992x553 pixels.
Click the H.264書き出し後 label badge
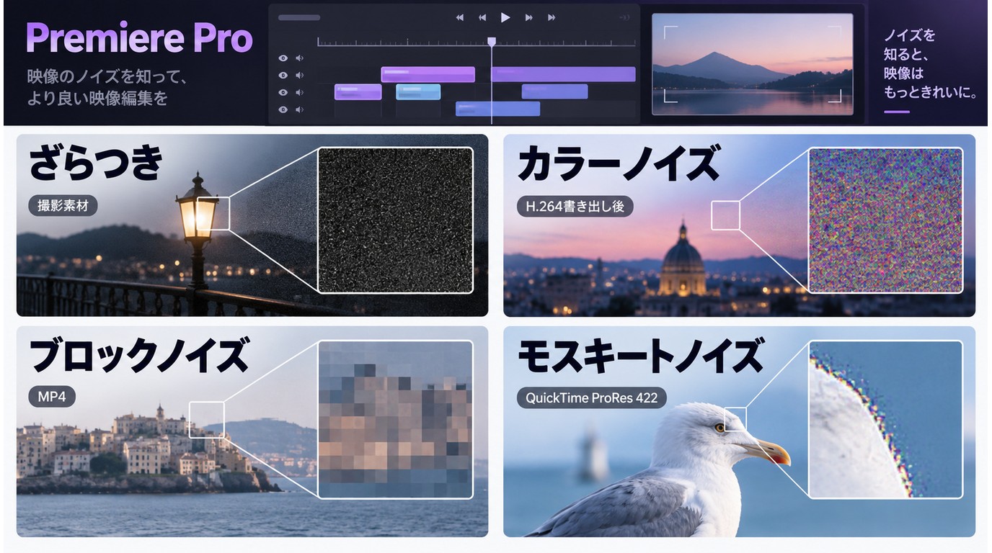point(575,207)
